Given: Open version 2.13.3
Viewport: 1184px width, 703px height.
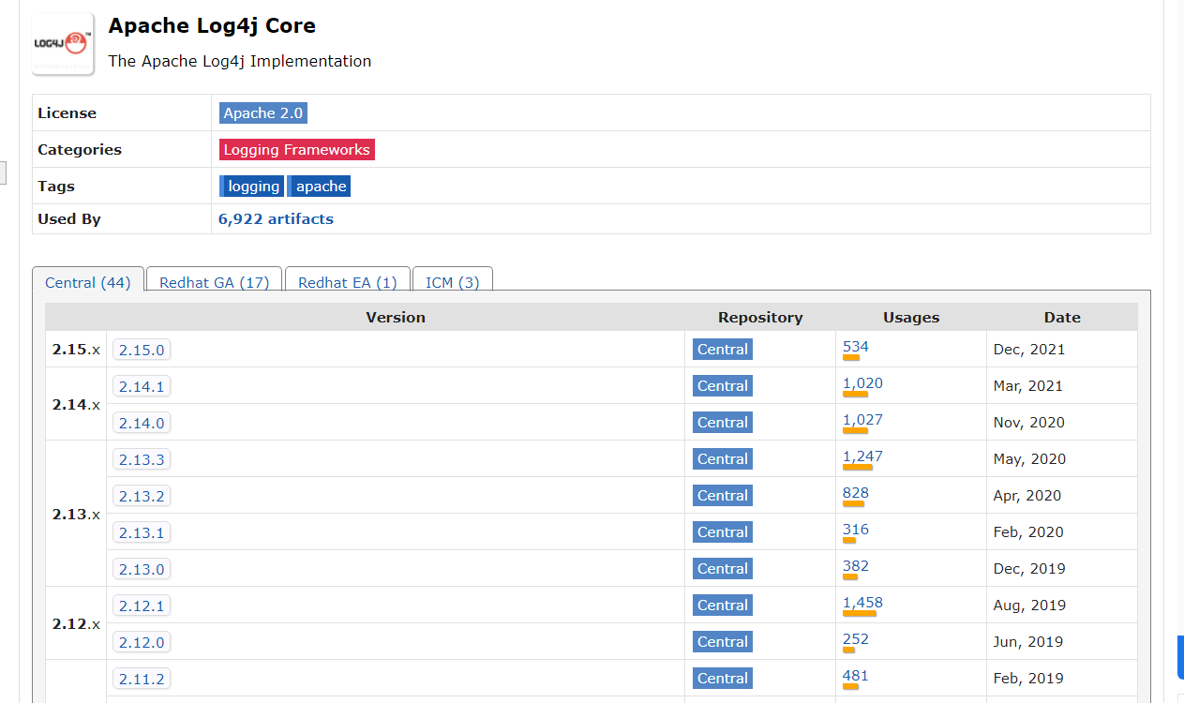Looking at the screenshot, I should pos(142,459).
